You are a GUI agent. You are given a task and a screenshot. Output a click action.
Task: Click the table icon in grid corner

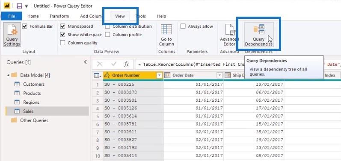97,76
